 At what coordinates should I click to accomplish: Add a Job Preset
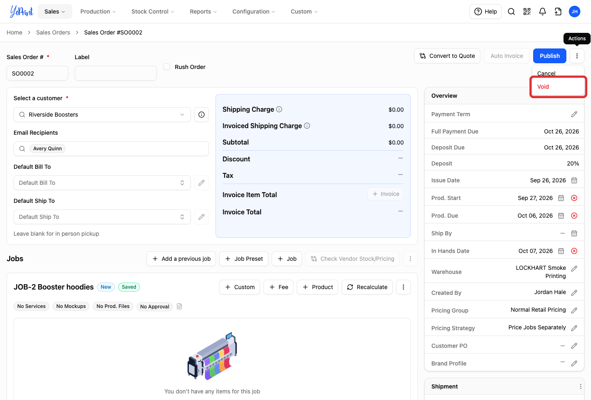pyautogui.click(x=244, y=259)
